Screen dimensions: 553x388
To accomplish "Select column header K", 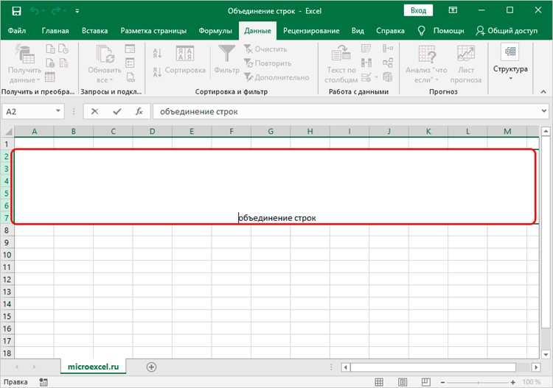I will pos(428,131).
